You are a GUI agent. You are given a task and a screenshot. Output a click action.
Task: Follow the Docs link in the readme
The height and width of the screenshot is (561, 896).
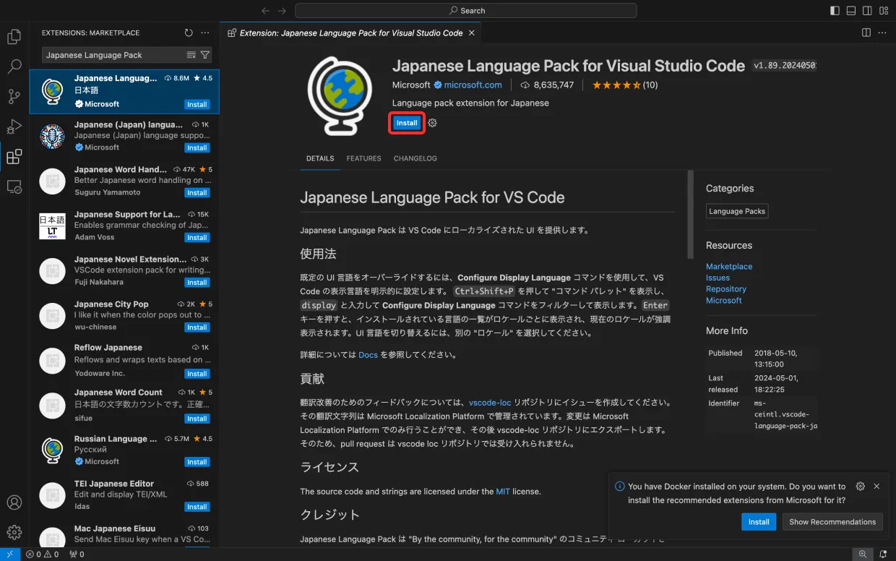(369, 355)
